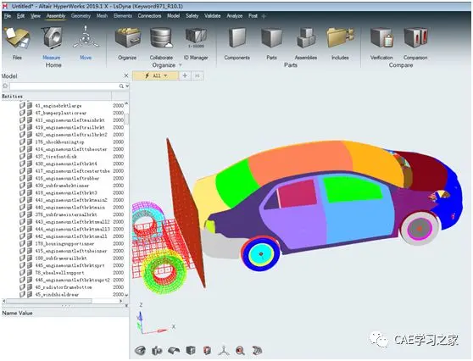
Task: Click the axis triad icon in bottom toolbar
Action: pyautogui.click(x=224, y=351)
